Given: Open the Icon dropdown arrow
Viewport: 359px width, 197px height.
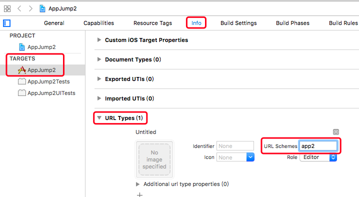Looking at the screenshot, I should click(x=250, y=157).
